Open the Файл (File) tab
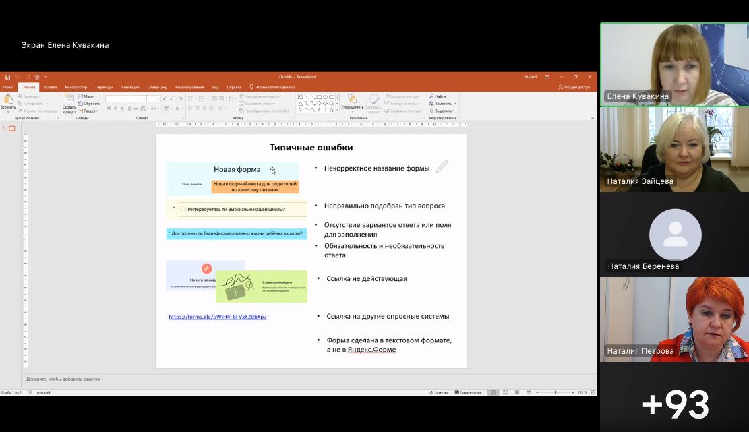749x432 pixels. pos(7,88)
